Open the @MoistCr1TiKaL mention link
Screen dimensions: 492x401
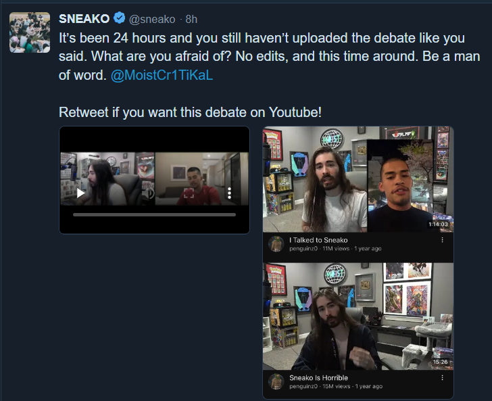tap(162, 75)
